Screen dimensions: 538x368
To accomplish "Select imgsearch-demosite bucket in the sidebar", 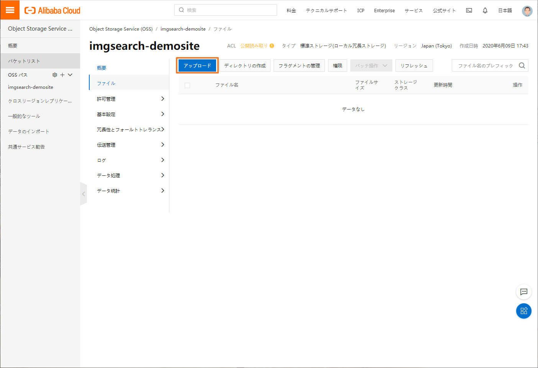I will click(31, 87).
